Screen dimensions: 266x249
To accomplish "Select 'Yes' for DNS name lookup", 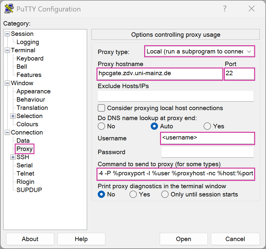I will tap(207, 126).
